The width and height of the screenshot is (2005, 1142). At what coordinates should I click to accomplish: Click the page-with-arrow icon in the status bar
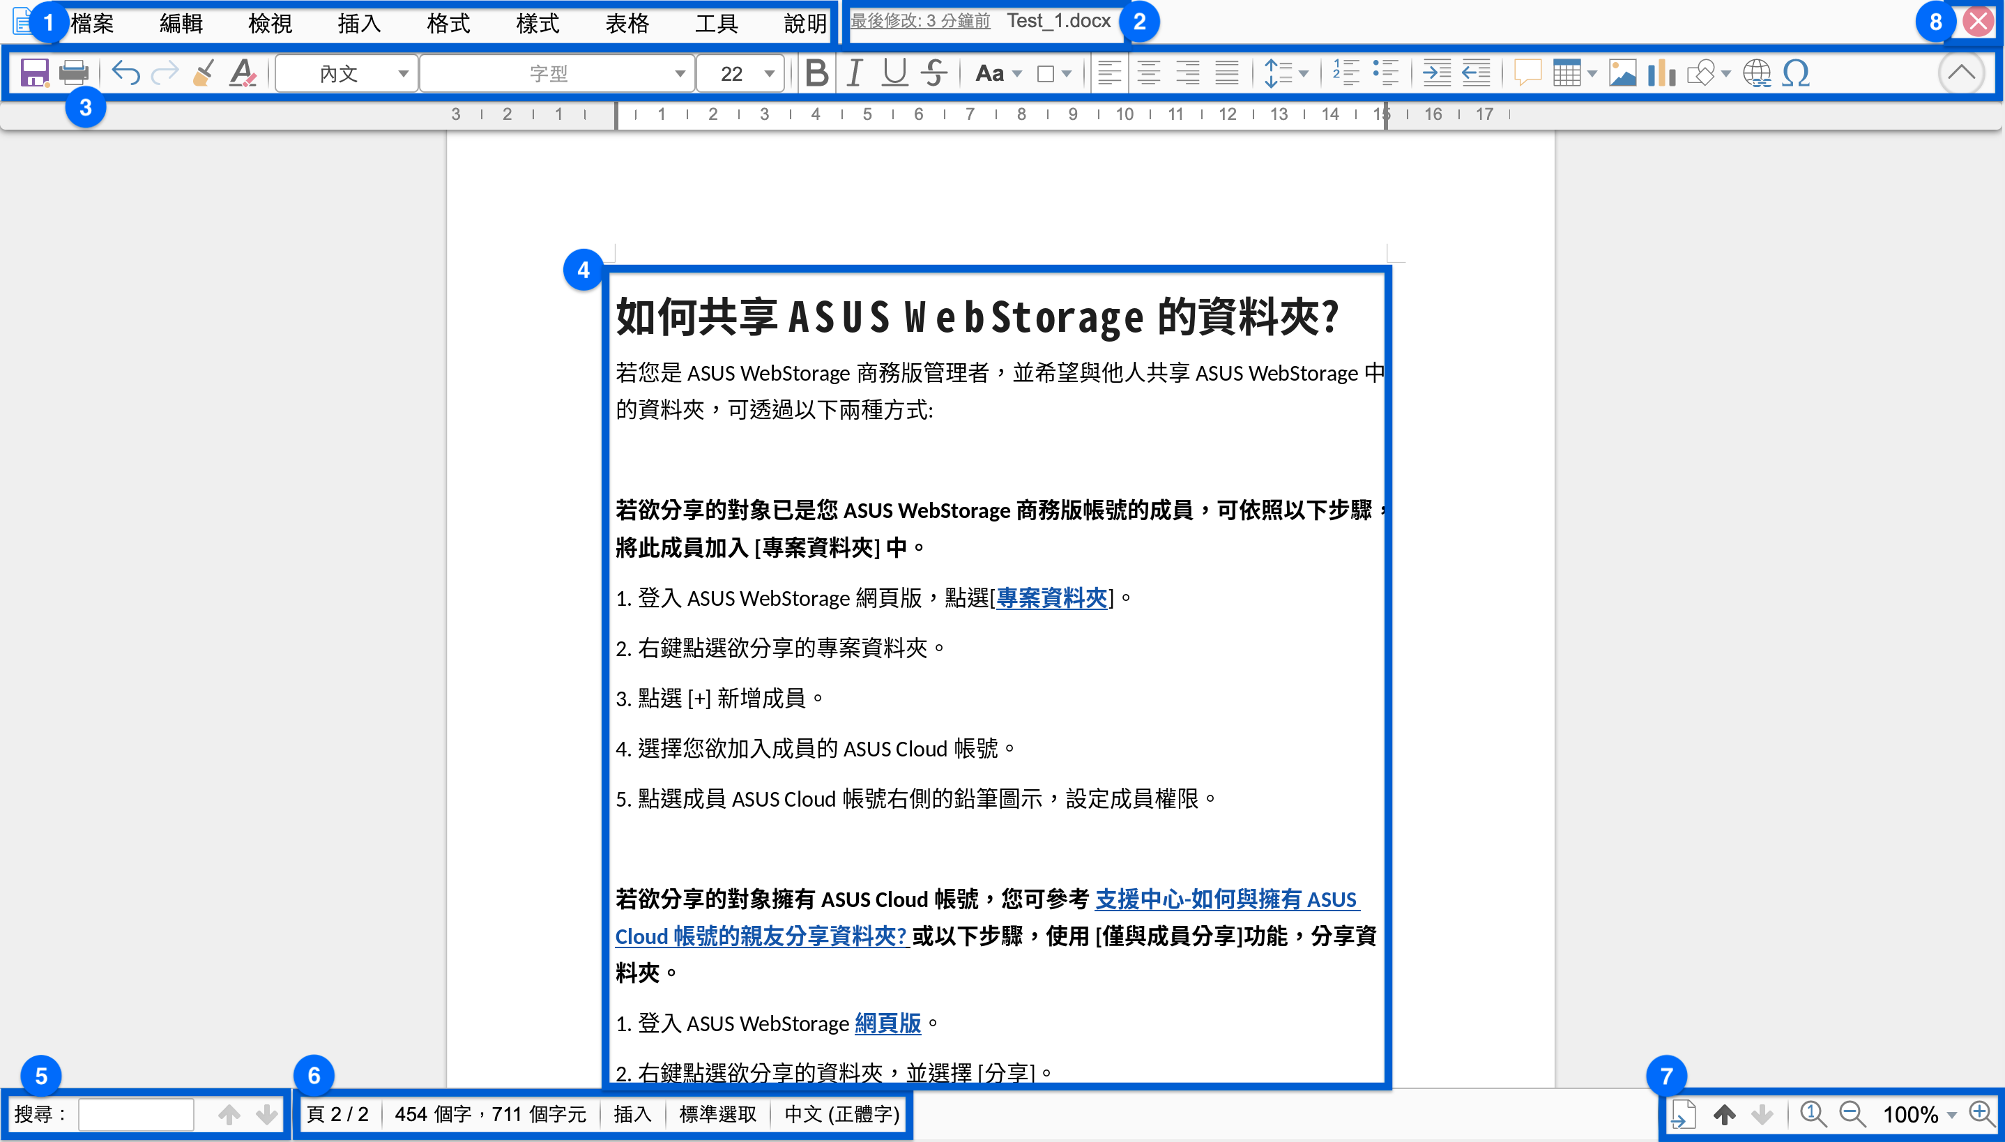point(1683,1114)
